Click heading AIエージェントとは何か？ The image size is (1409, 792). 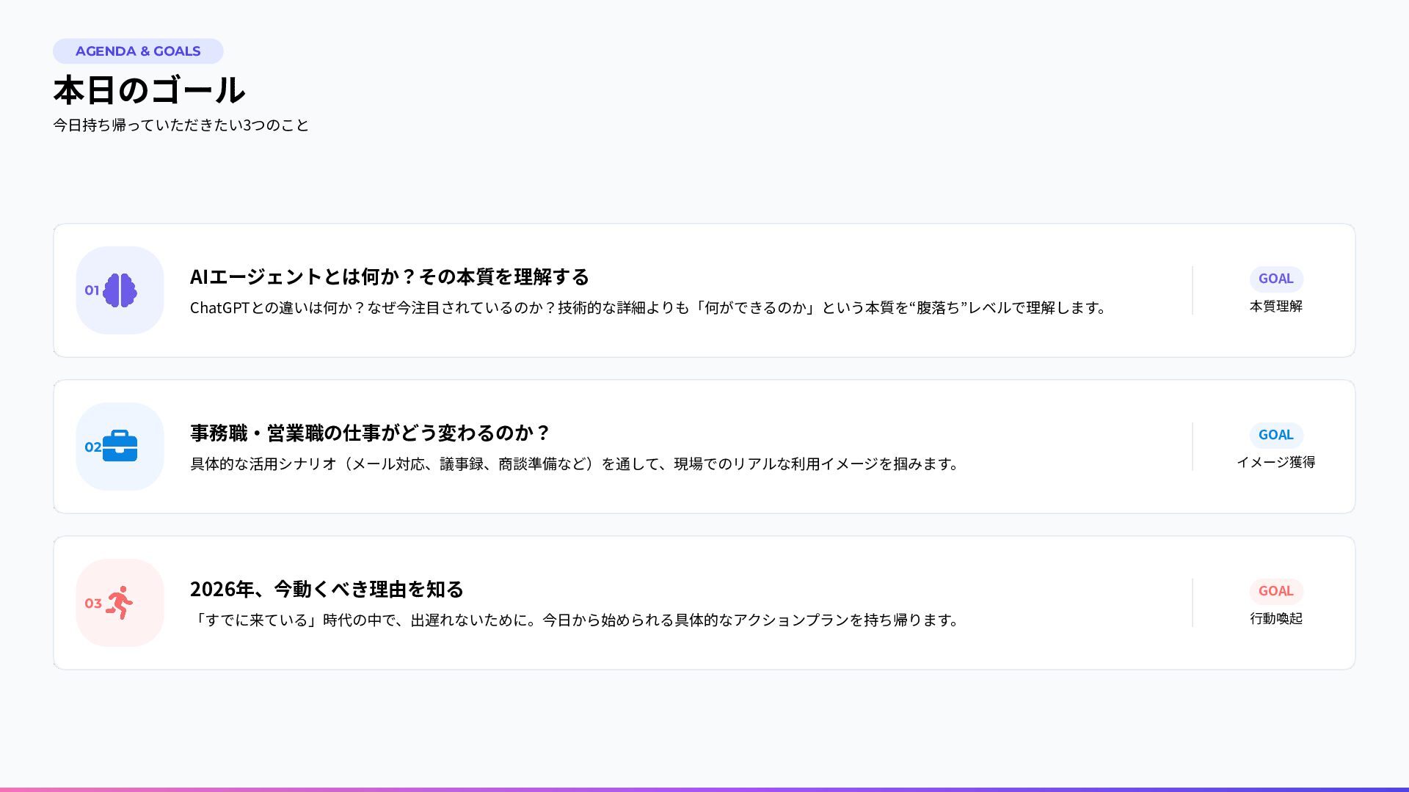coord(389,277)
